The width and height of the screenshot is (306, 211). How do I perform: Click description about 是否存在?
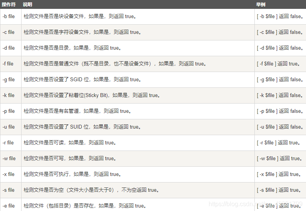(x=85, y=206)
